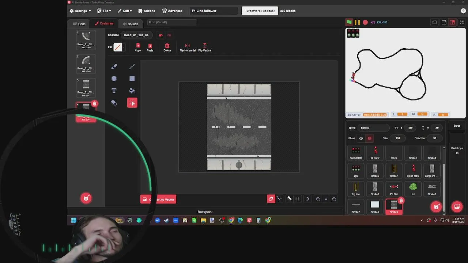The image size is (468, 263).
Task: Open the Addons menu item
Action: pyautogui.click(x=146, y=11)
